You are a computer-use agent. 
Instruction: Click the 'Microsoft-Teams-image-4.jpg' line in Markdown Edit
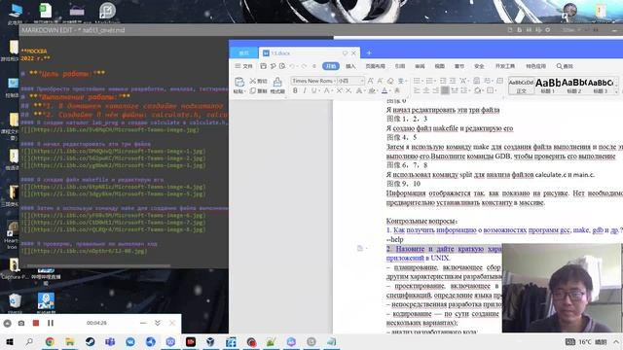point(113,187)
